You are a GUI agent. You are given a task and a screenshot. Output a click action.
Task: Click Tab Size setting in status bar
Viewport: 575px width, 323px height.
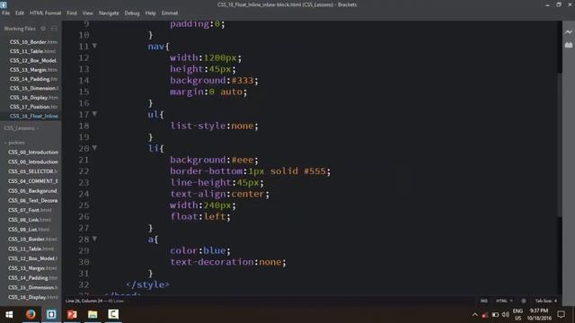click(546, 301)
